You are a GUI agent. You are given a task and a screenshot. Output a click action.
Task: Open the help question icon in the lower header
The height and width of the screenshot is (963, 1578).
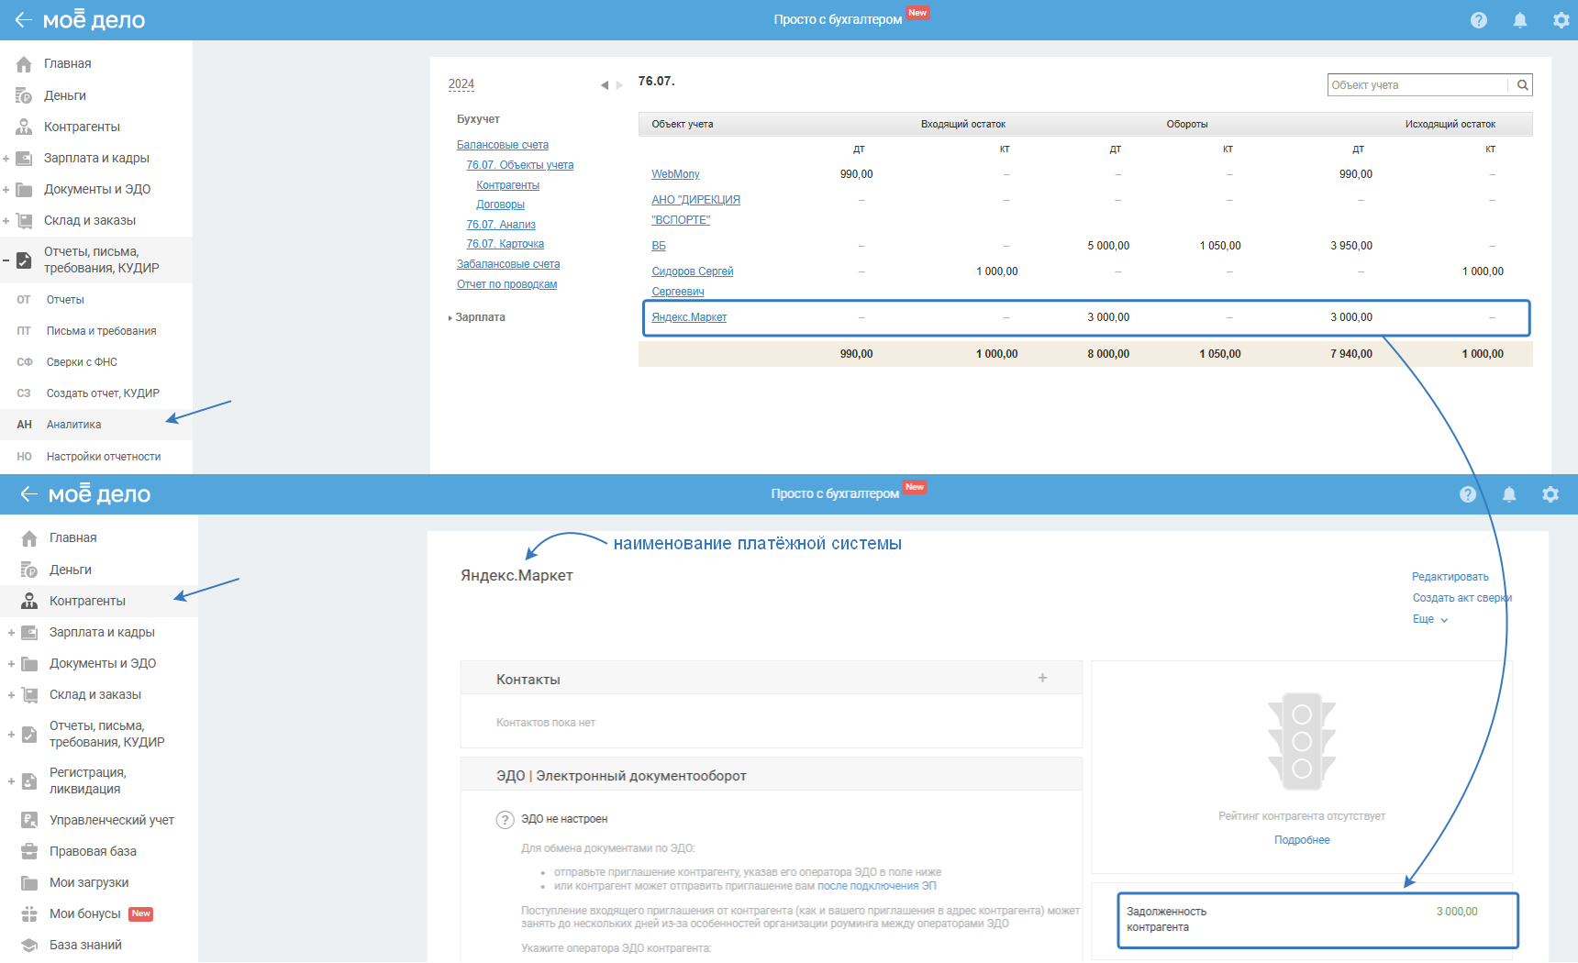1468,494
